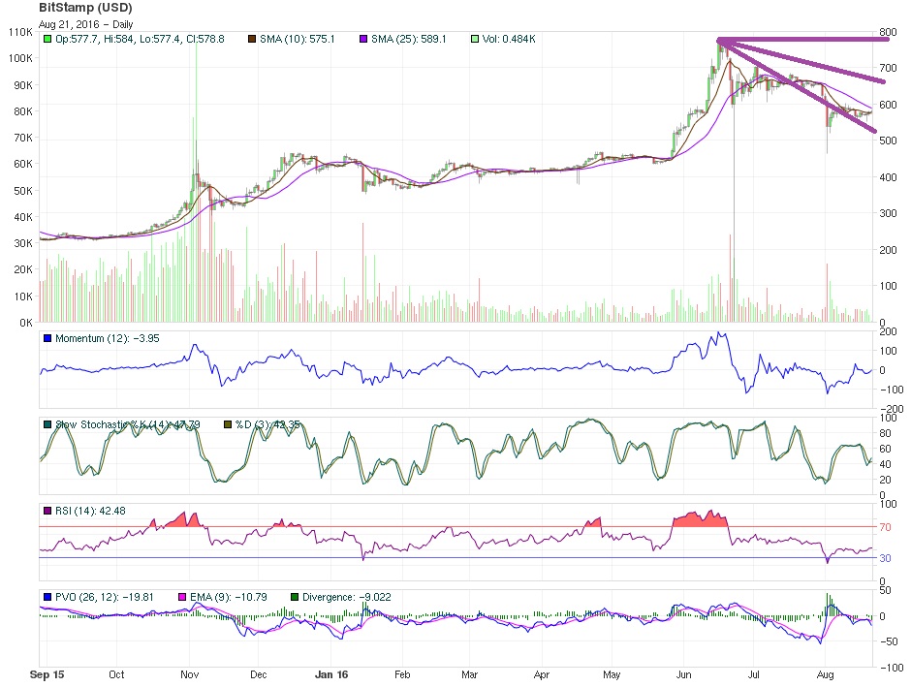
Task: Click the teal Slow Stochastic %K legend square
Action: (x=47, y=424)
